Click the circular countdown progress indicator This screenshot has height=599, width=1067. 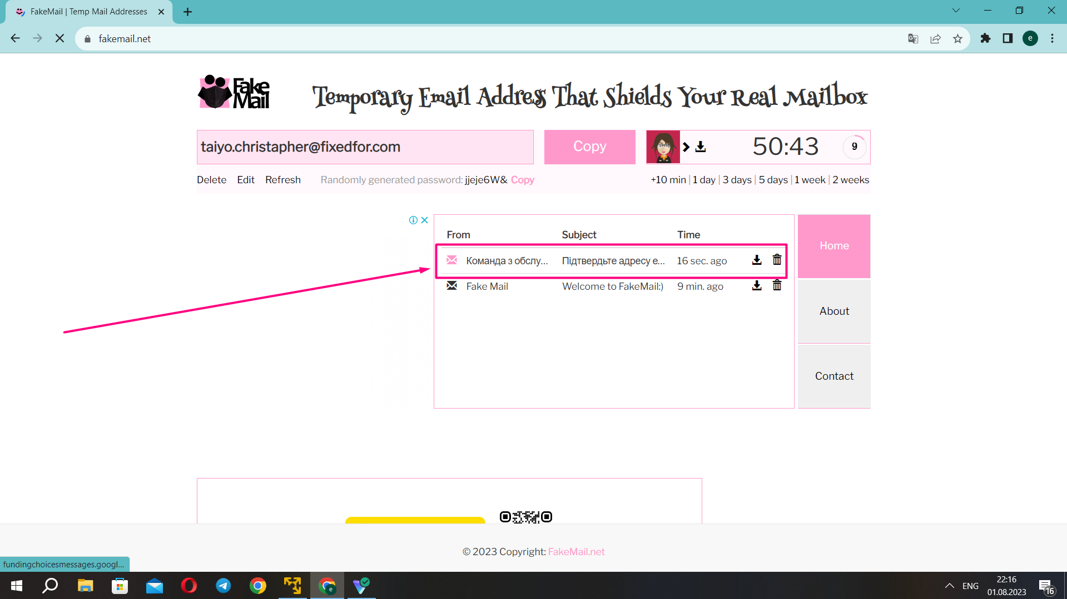click(854, 147)
